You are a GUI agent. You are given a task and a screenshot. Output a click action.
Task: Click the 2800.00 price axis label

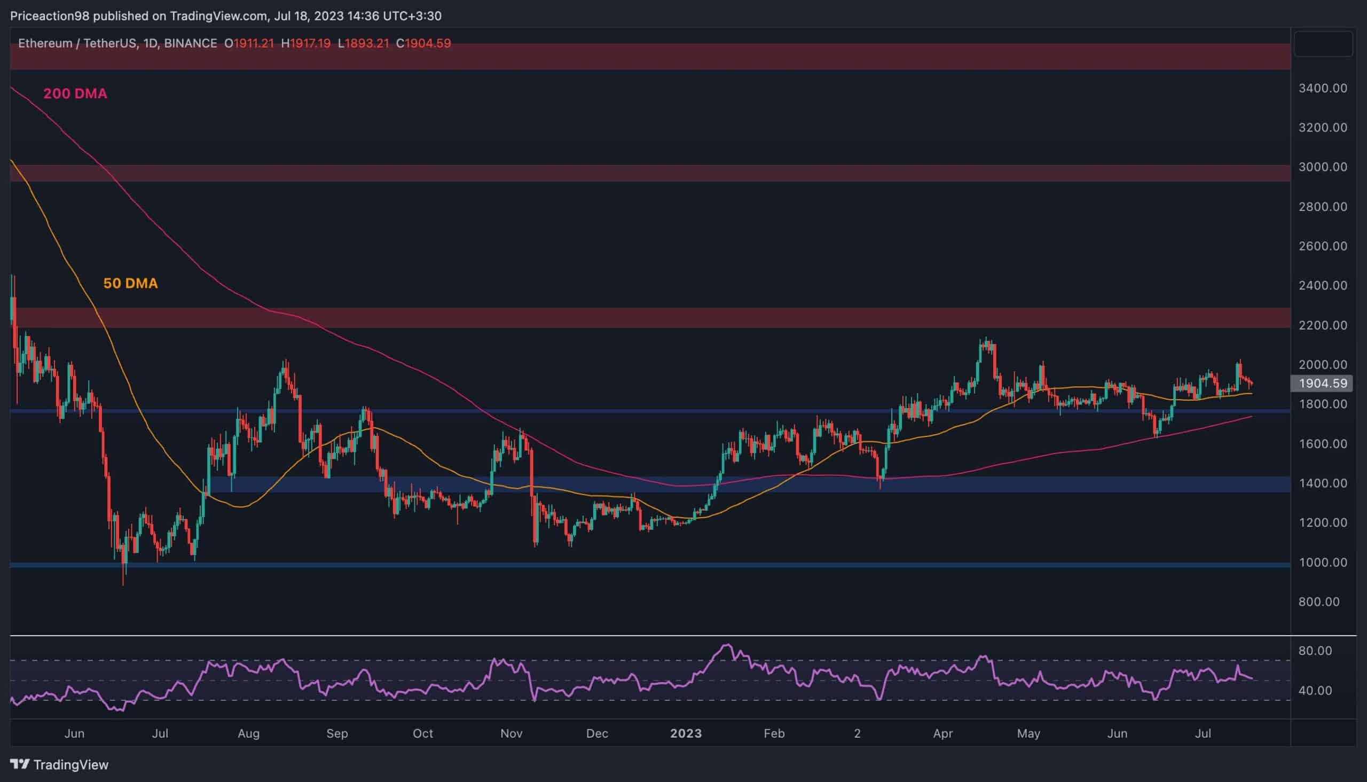click(1323, 207)
